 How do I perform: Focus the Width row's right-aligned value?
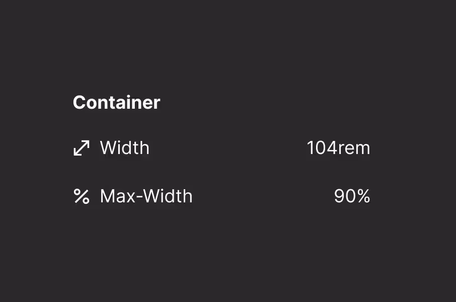coord(338,148)
